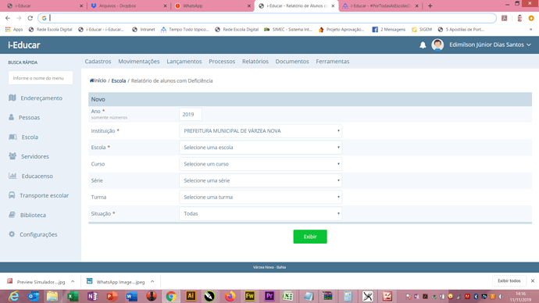The height and width of the screenshot is (303, 539).
Task: Click the i-Educar logo header link
Action: click(24, 45)
